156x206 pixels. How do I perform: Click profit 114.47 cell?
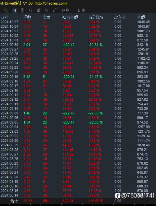68,63
